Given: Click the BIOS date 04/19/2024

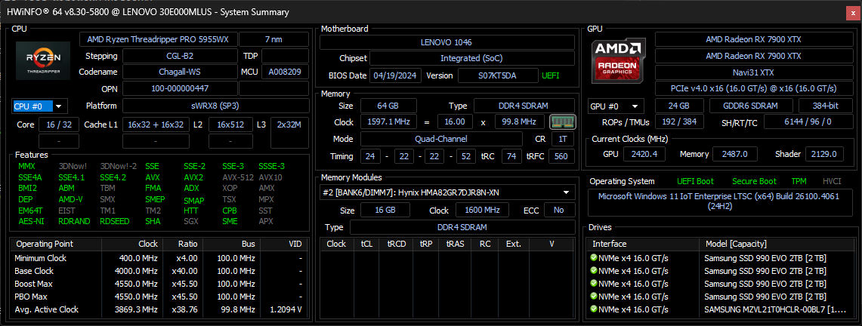Looking at the screenshot, I should [396, 75].
